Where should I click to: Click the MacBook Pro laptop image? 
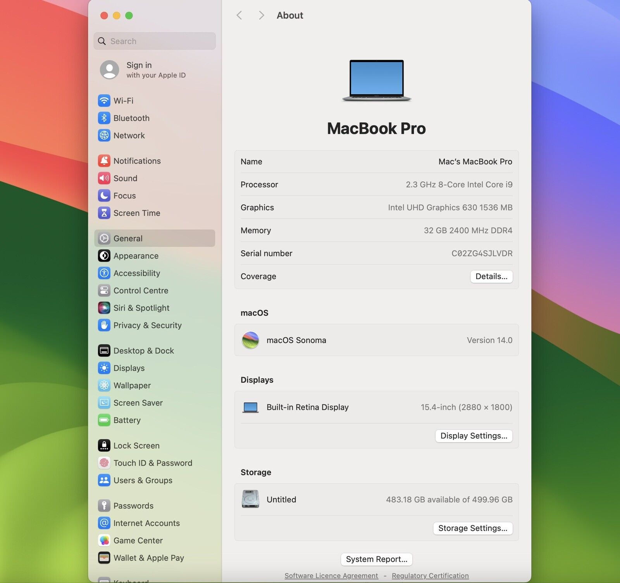tap(377, 81)
